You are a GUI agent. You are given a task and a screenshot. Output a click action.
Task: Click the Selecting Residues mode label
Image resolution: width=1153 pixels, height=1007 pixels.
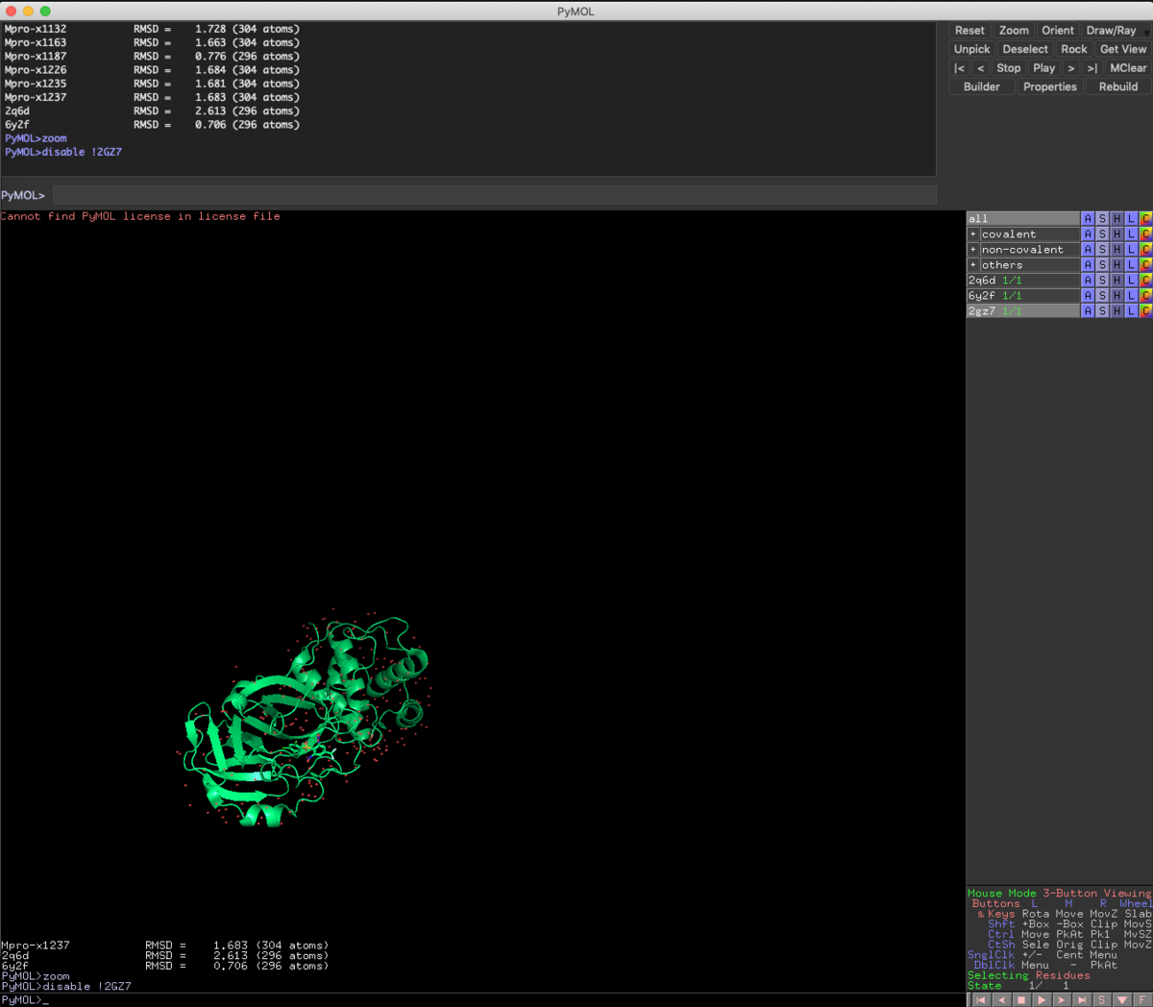point(1028,975)
